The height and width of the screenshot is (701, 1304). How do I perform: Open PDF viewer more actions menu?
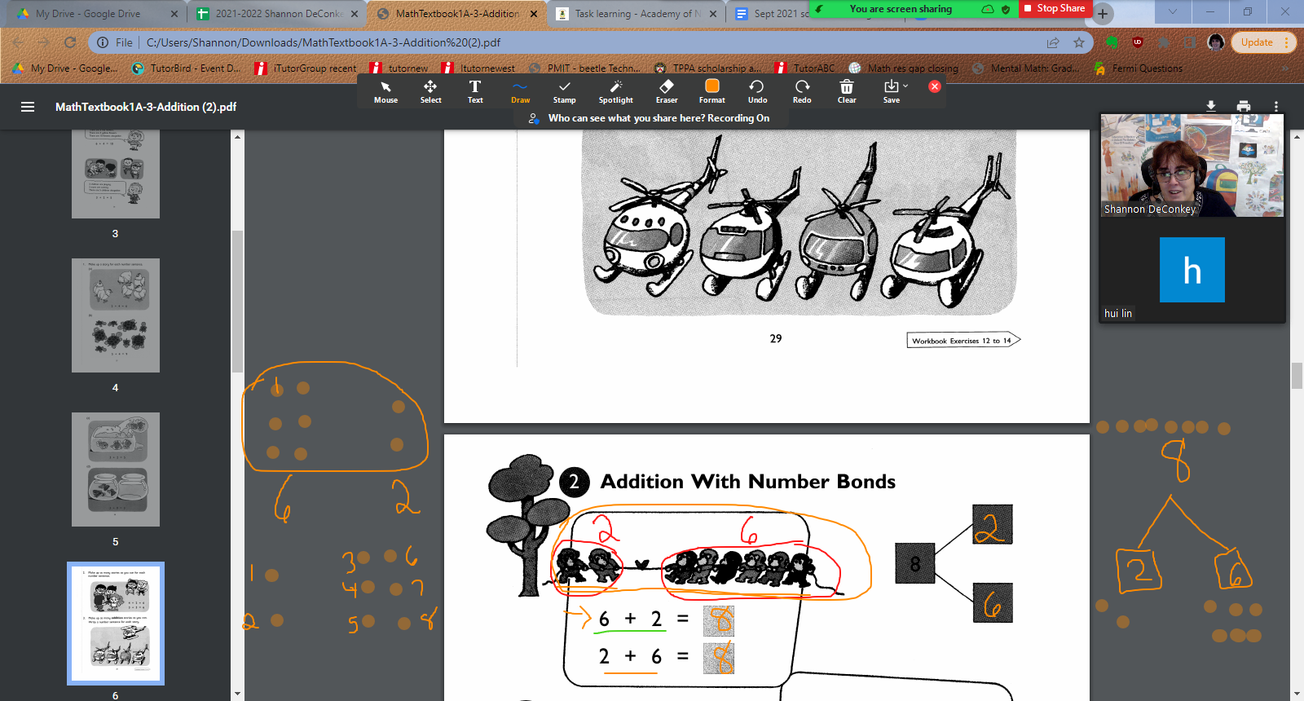[x=1276, y=106]
